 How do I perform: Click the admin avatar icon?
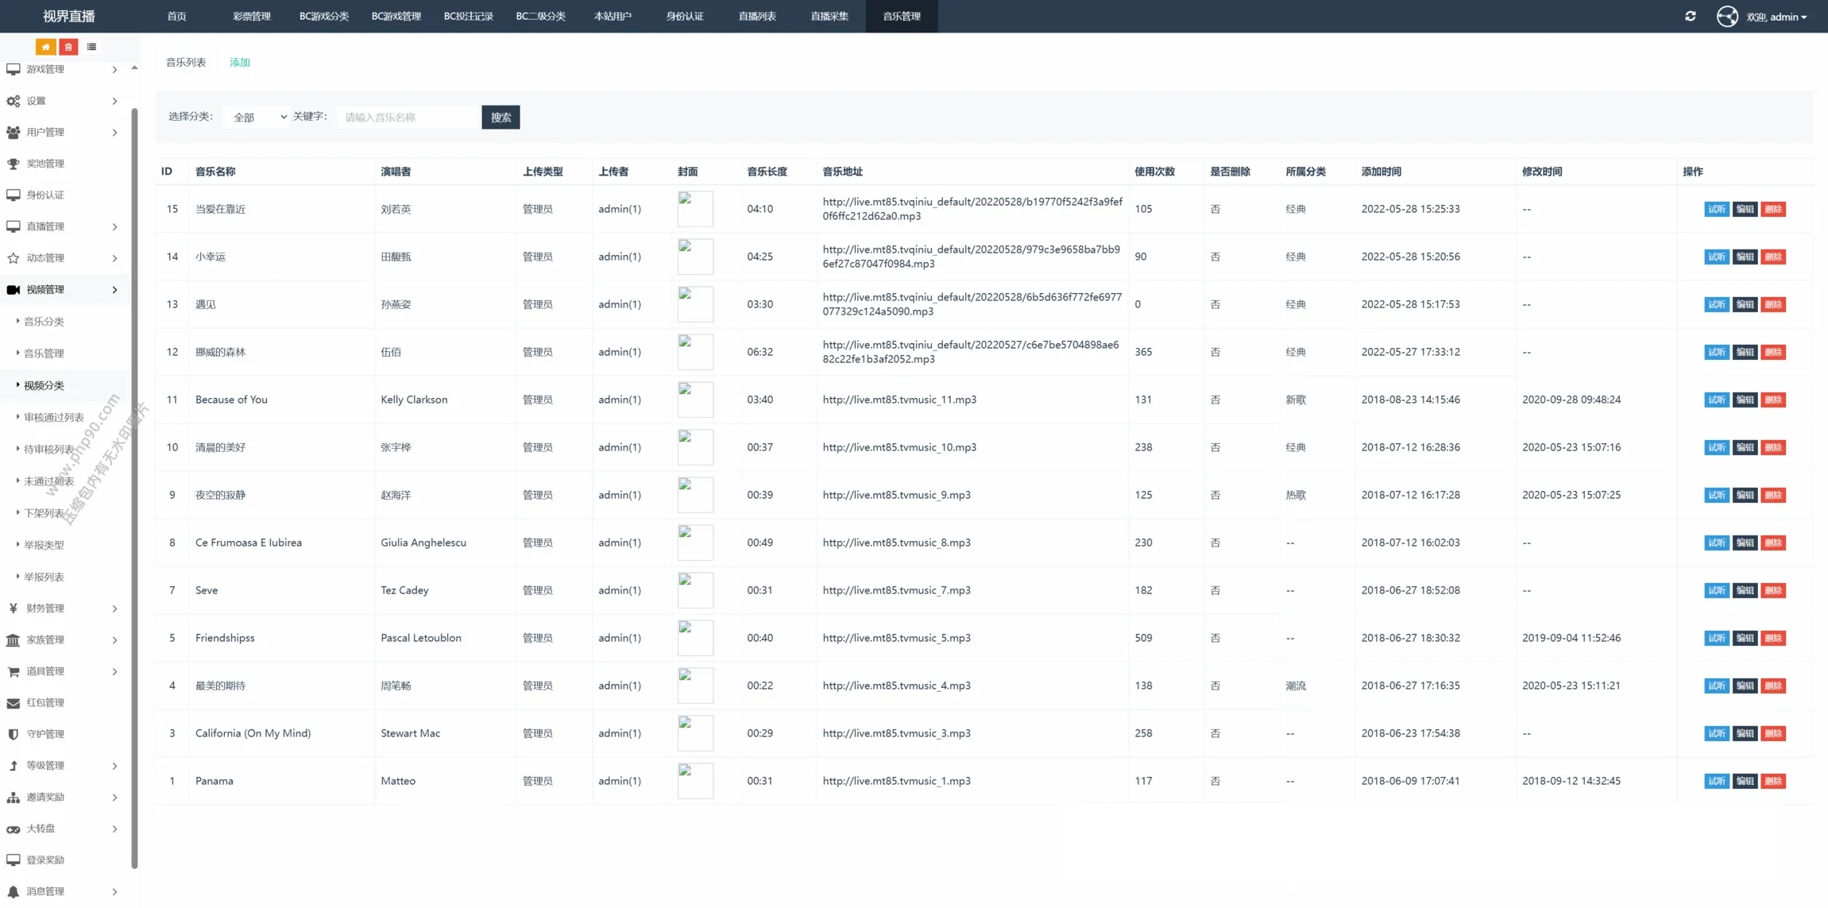coord(1726,16)
